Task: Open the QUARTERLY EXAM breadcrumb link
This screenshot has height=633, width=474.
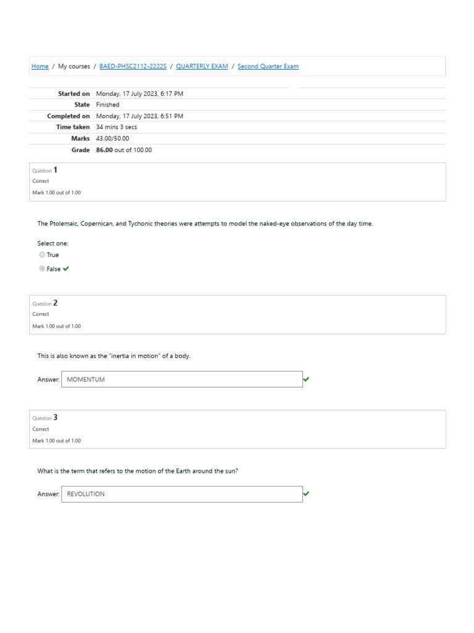Action: (x=202, y=66)
